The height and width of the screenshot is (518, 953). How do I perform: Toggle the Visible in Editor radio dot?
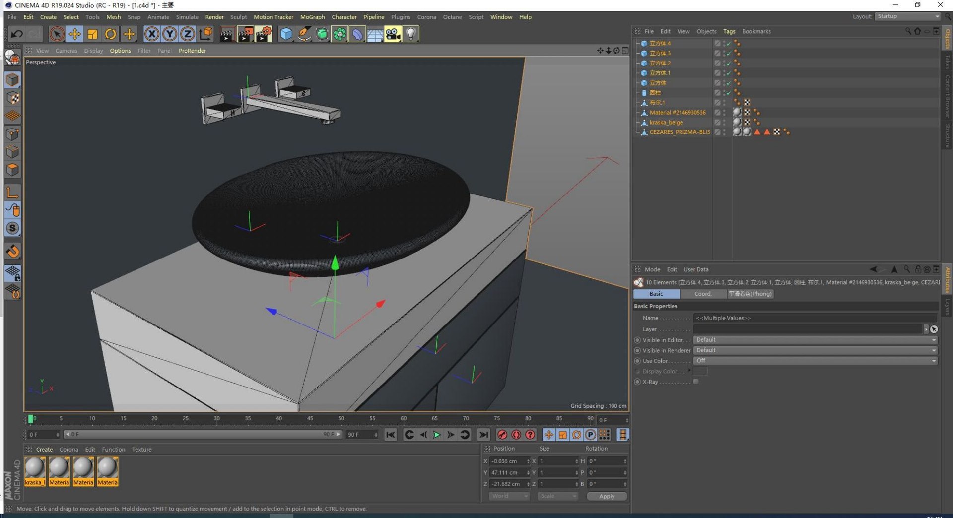coord(637,340)
